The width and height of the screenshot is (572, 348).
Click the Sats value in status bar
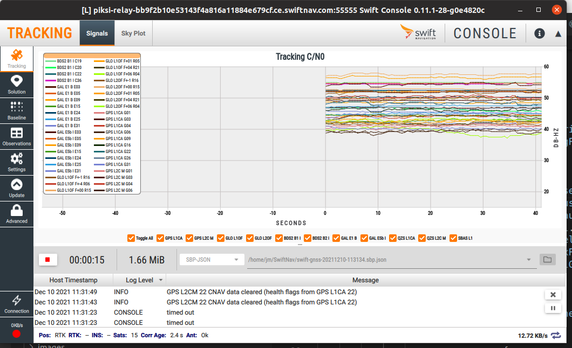(134, 335)
